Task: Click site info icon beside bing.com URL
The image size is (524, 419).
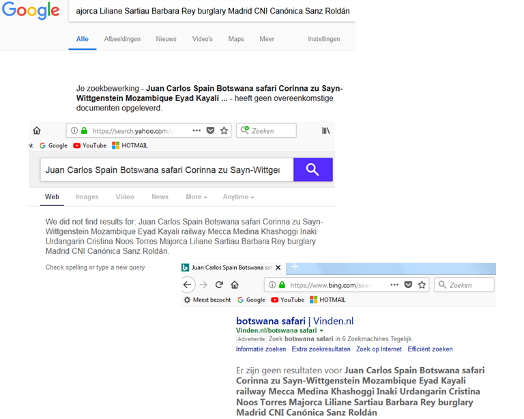Action: (x=272, y=285)
